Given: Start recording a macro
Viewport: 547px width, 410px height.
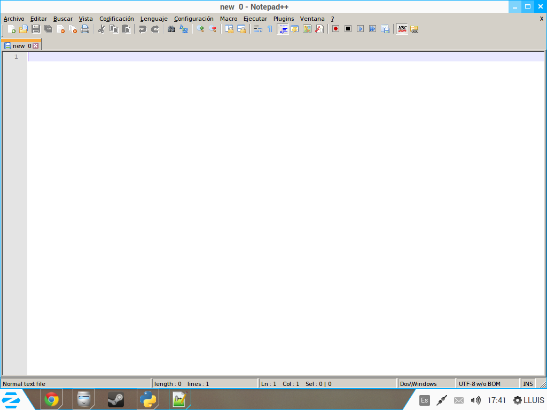Looking at the screenshot, I should (336, 29).
